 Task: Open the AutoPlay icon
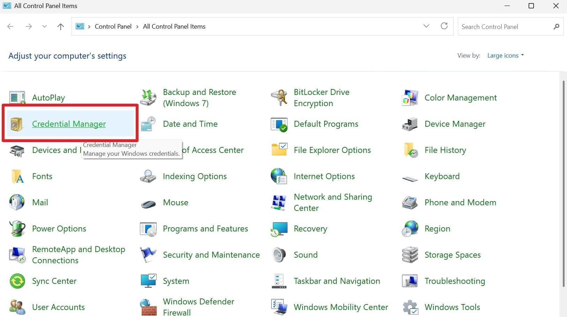(x=17, y=98)
